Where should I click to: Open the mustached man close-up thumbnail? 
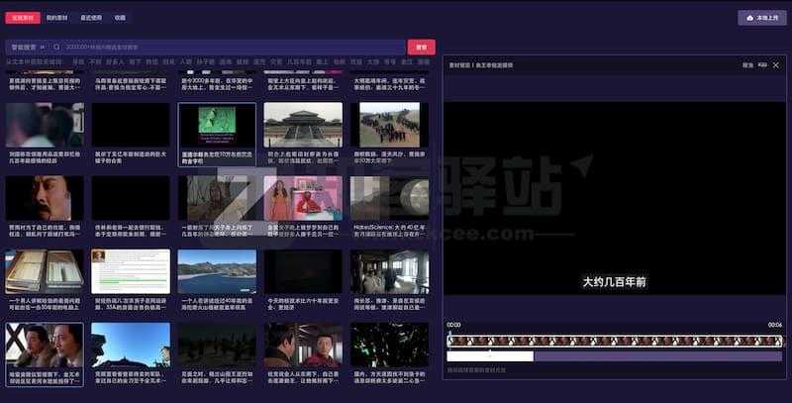pos(45,198)
